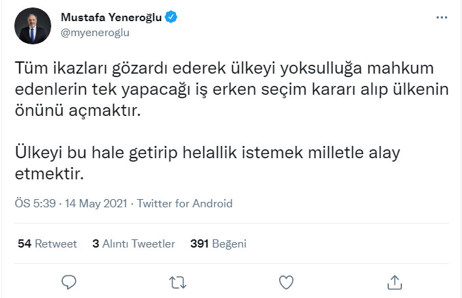Open the "Twitter for Android" source link
This screenshot has width=462, height=298.
(185, 203)
